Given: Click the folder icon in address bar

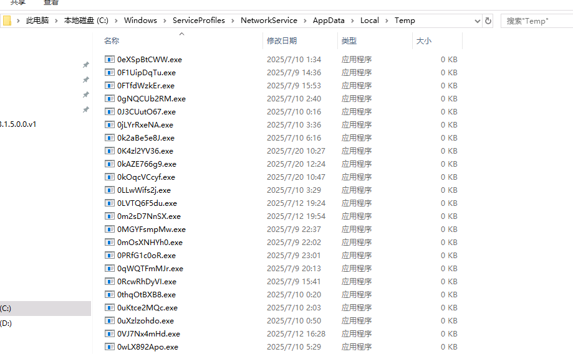Looking at the screenshot, I should [7, 21].
